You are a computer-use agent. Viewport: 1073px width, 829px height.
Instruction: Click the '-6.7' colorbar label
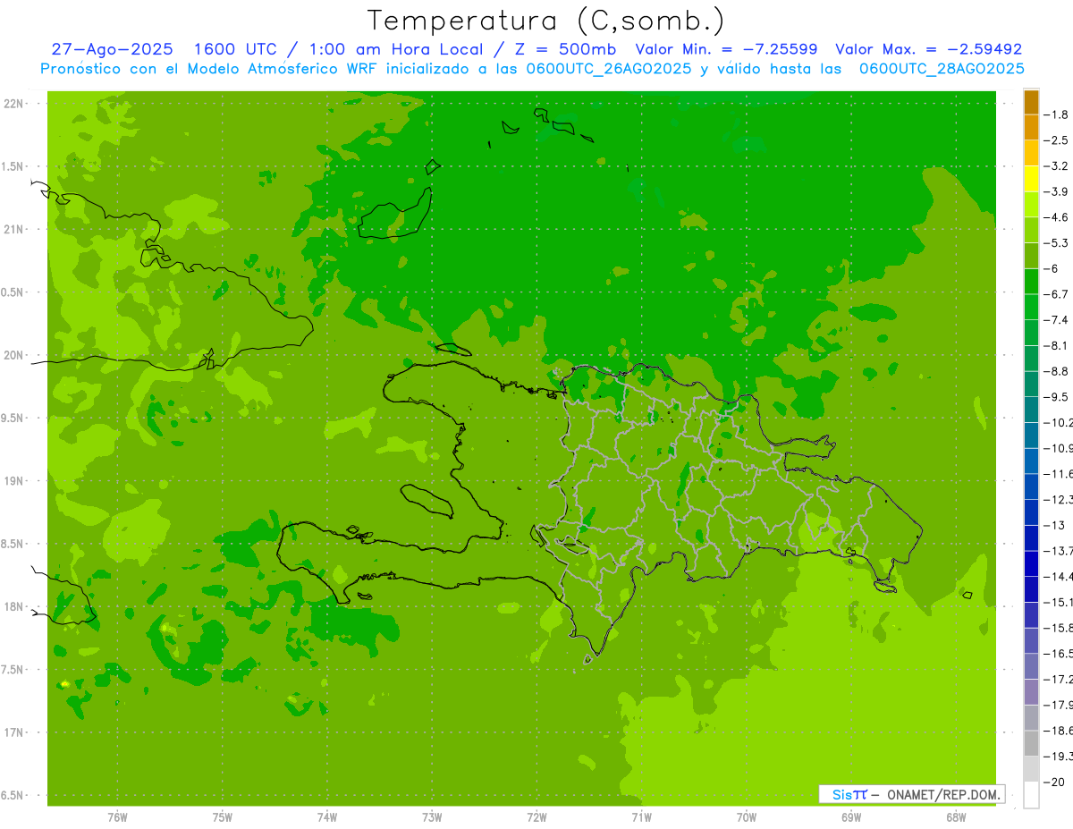(1056, 294)
